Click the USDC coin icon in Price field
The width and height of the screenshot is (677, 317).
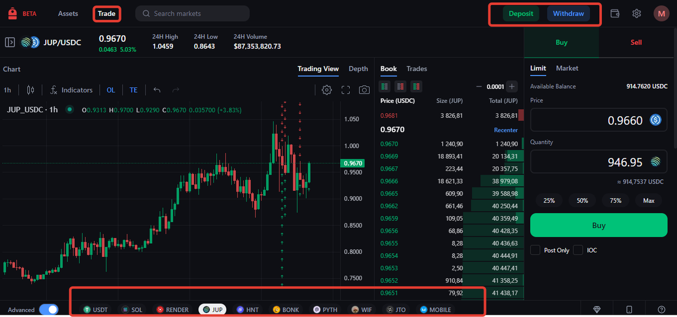pos(655,120)
